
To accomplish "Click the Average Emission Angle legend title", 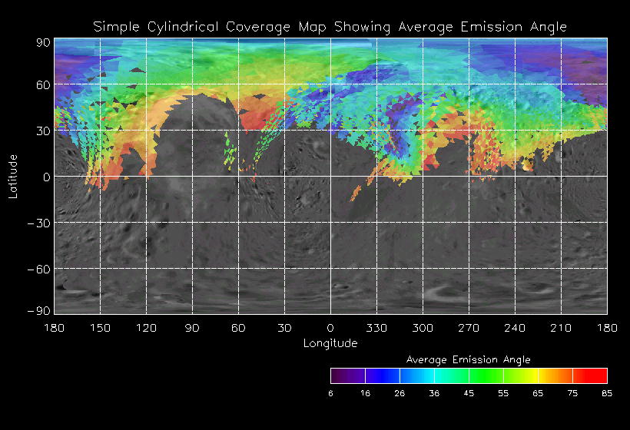I will click(468, 359).
